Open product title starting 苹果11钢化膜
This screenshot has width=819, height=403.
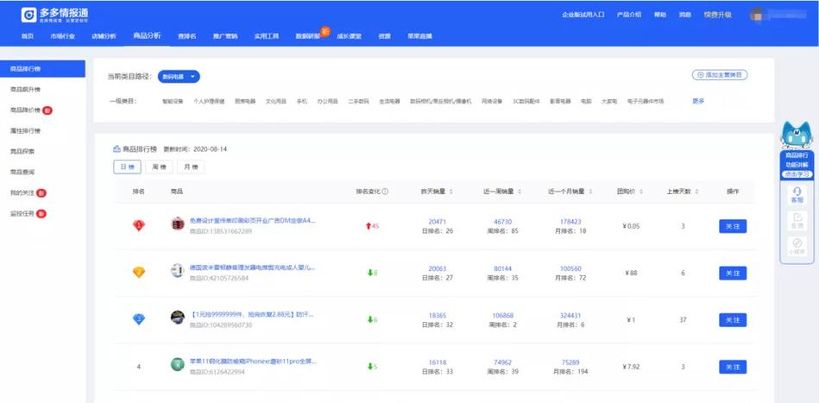coord(252,362)
